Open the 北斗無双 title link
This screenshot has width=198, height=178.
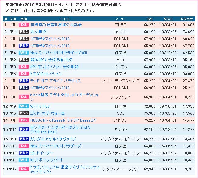coord(38,32)
